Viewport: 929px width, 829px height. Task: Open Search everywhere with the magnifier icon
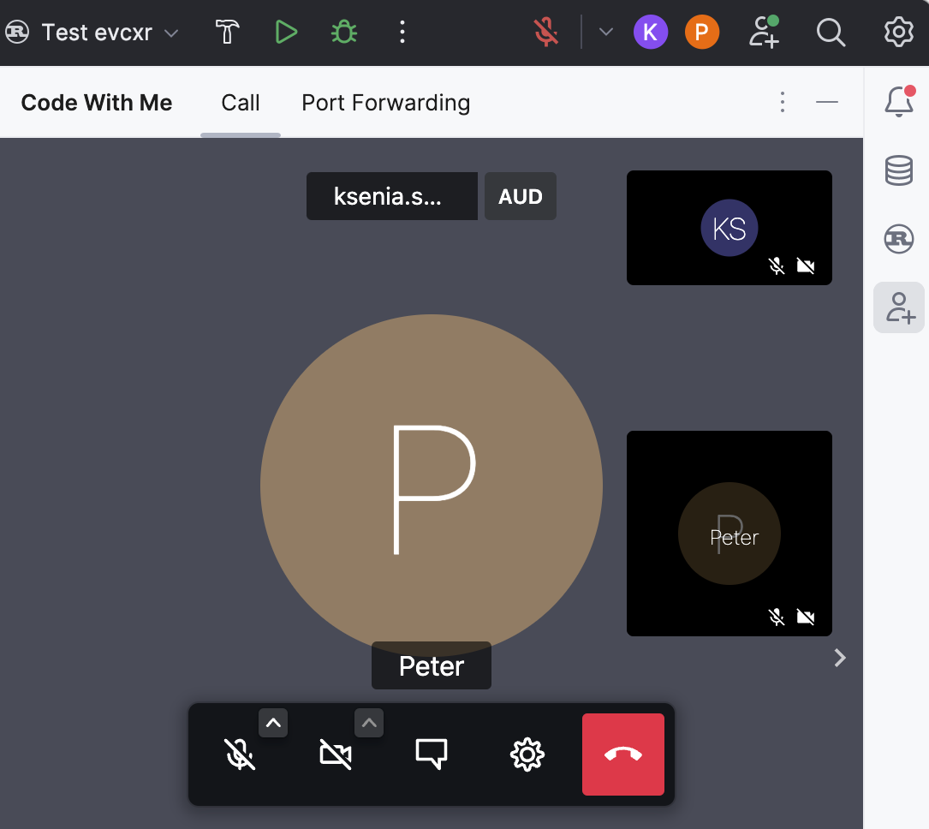pos(831,32)
